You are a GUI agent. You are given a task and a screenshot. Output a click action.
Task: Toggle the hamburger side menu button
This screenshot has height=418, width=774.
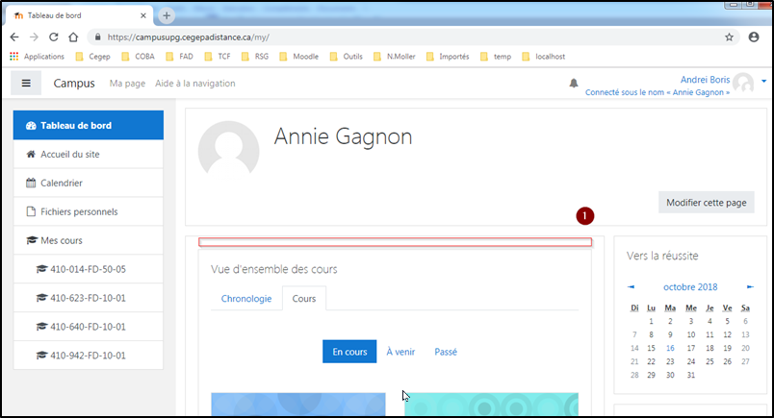pyautogui.click(x=26, y=84)
